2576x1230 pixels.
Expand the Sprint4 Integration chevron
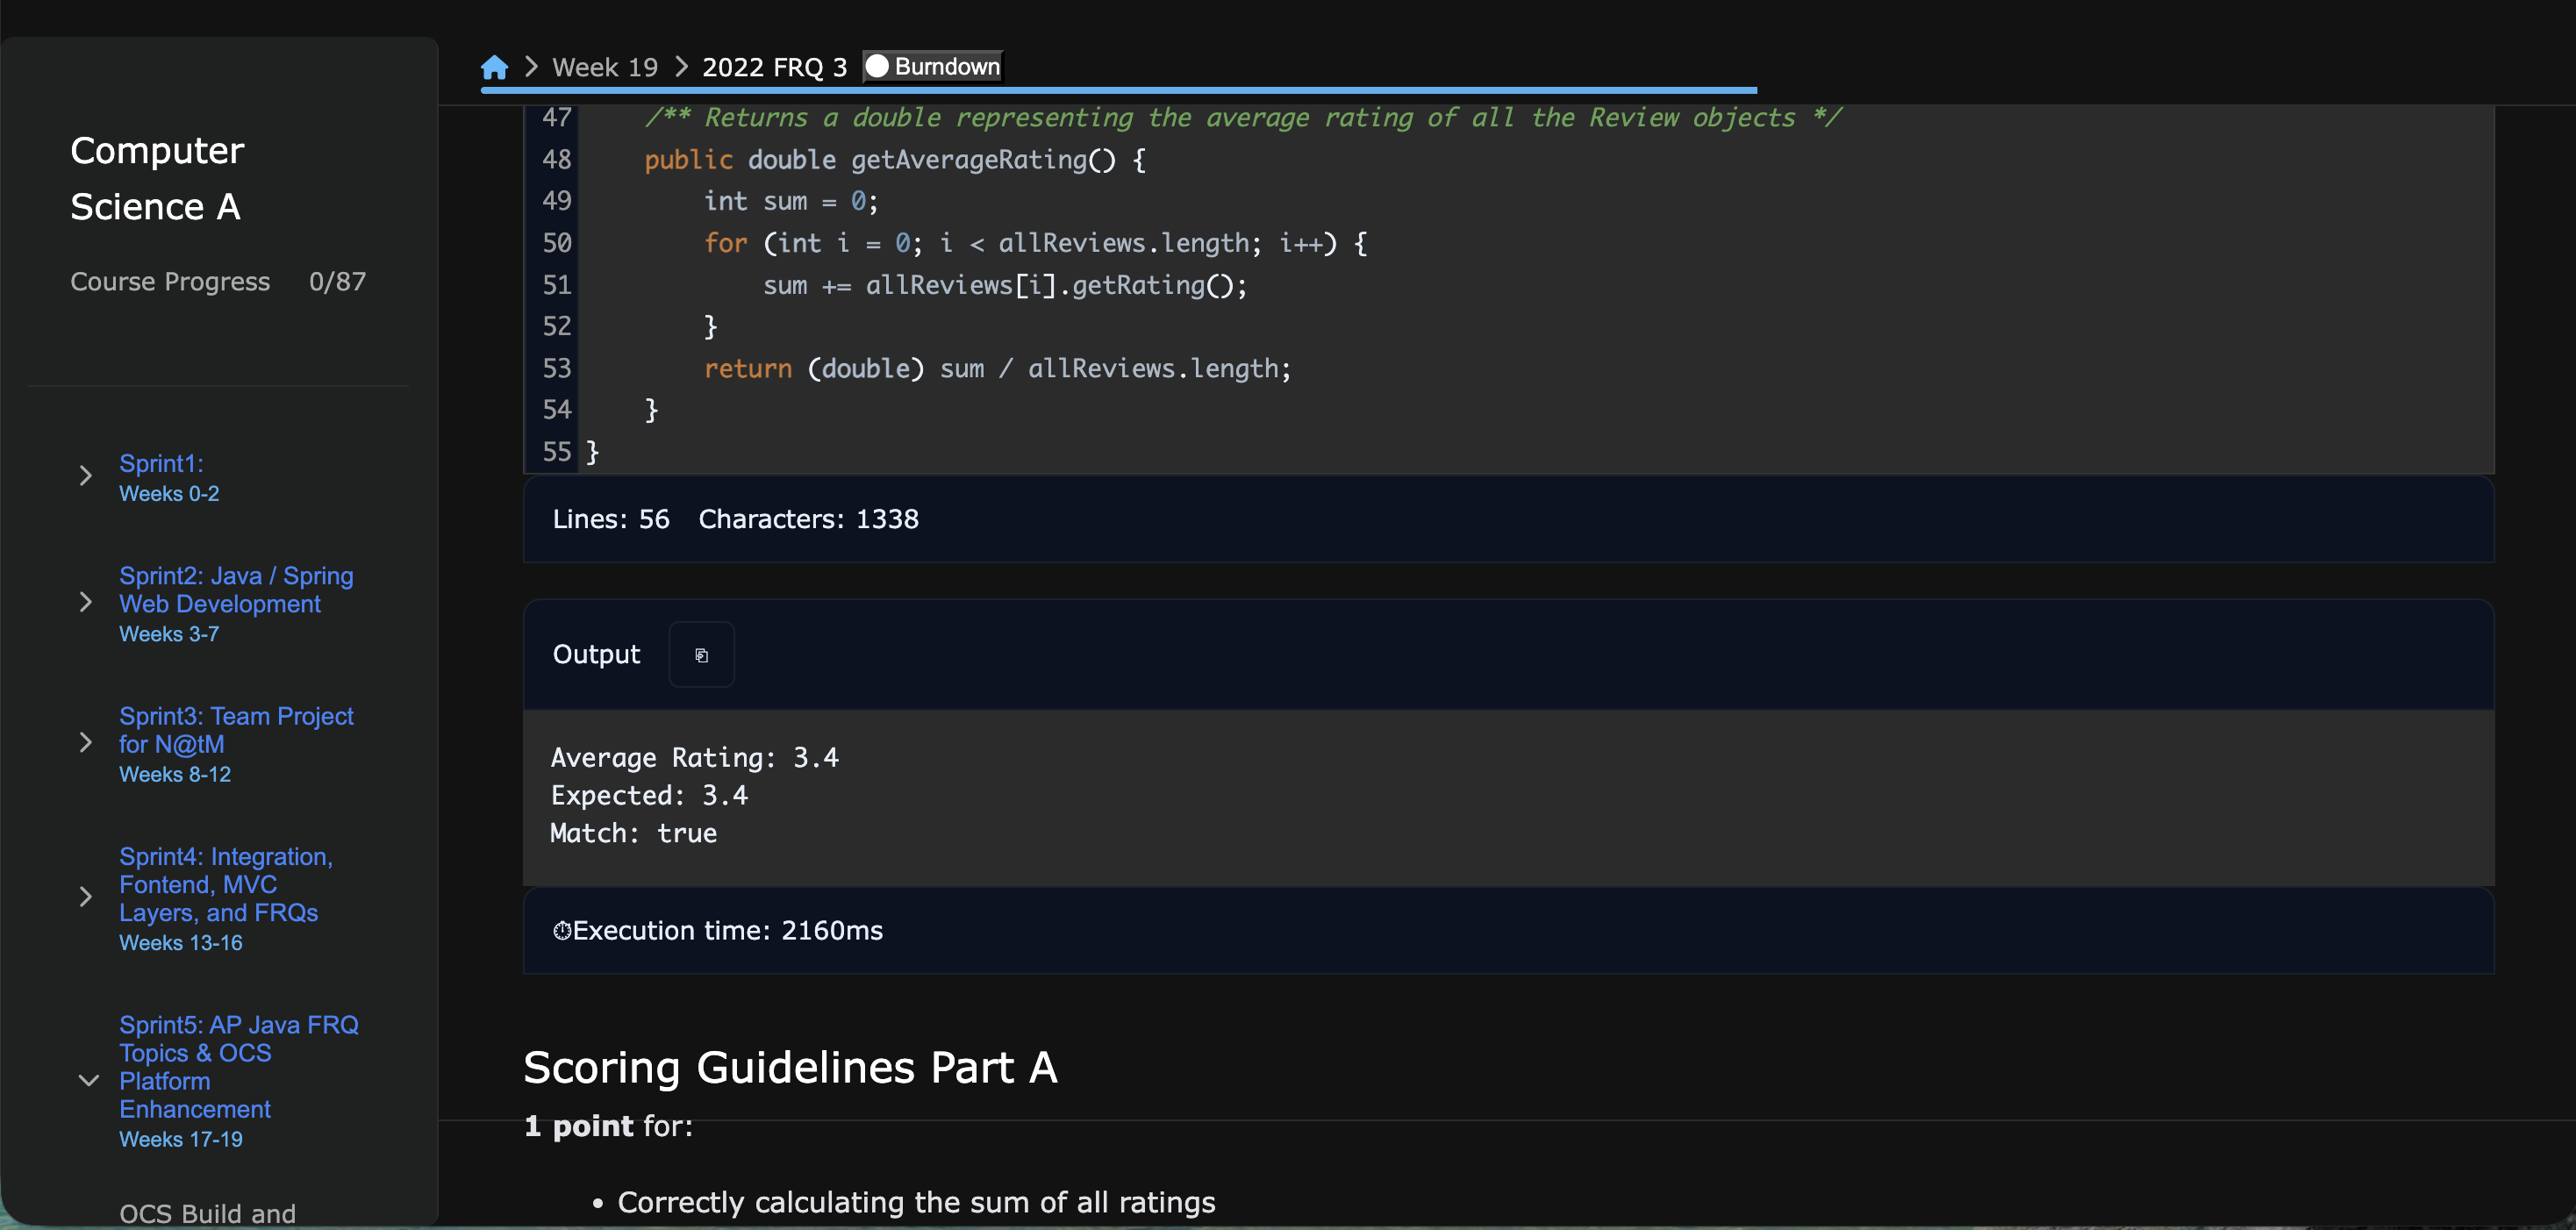(86, 897)
